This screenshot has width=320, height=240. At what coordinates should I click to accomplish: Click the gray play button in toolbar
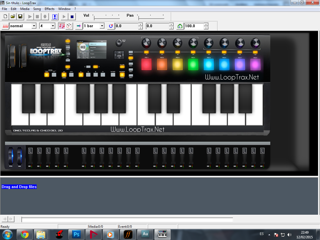[30, 17]
